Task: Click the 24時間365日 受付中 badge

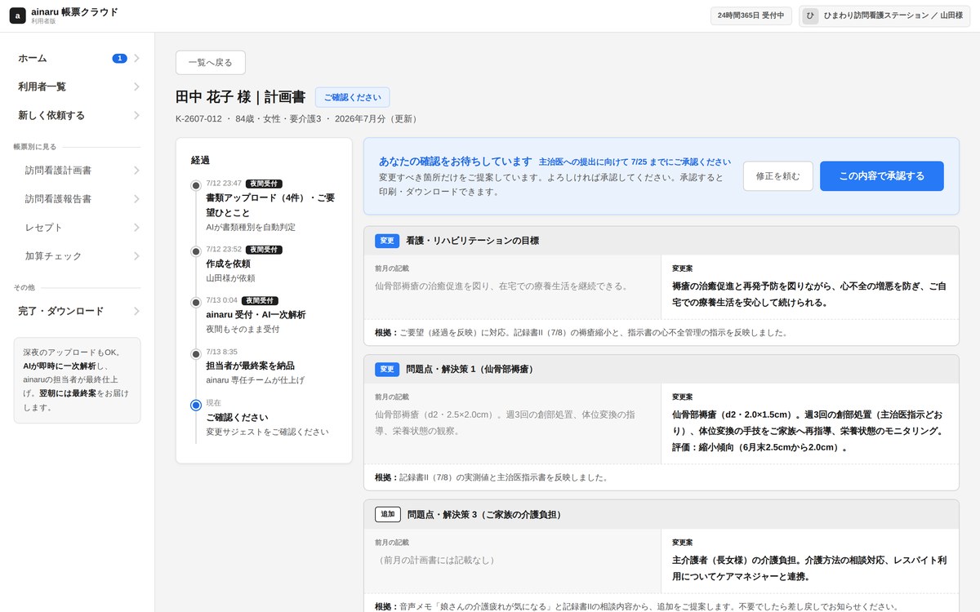Action: tap(751, 16)
